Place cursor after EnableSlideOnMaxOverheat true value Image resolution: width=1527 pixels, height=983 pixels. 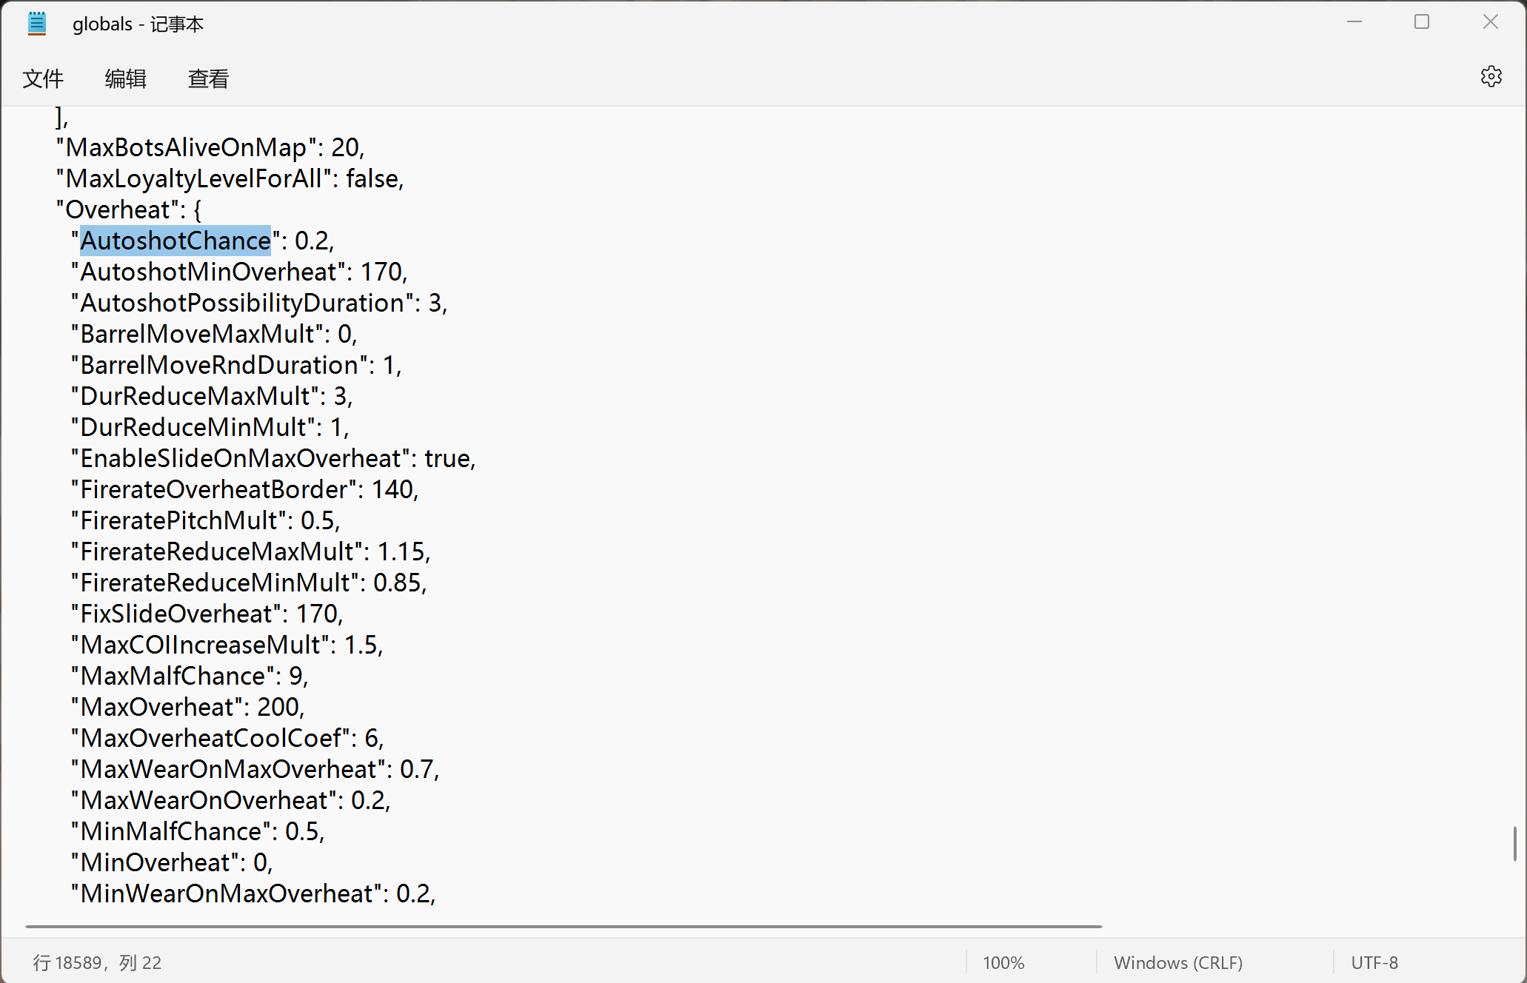coord(471,458)
